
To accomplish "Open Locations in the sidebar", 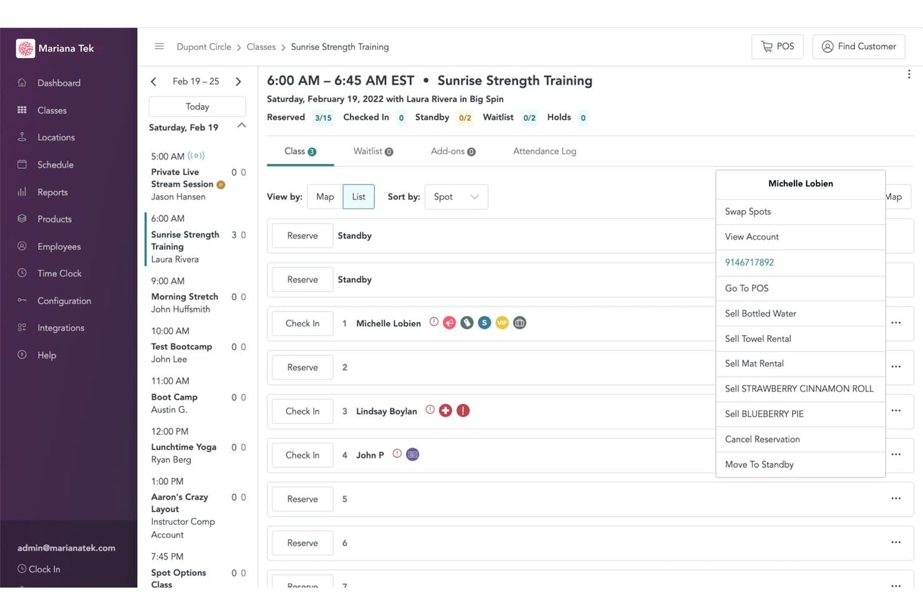I will 56,138.
